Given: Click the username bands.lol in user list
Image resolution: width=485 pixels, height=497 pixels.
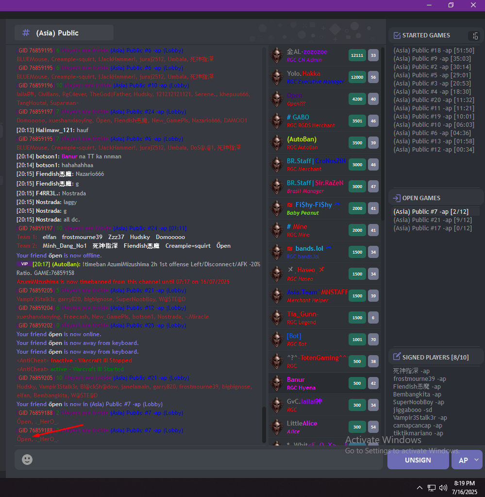Looking at the screenshot, I should coord(309,249).
